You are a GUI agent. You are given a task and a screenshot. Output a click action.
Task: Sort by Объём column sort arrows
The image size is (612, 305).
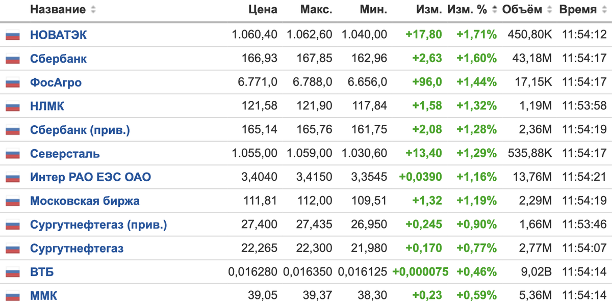[549, 10]
